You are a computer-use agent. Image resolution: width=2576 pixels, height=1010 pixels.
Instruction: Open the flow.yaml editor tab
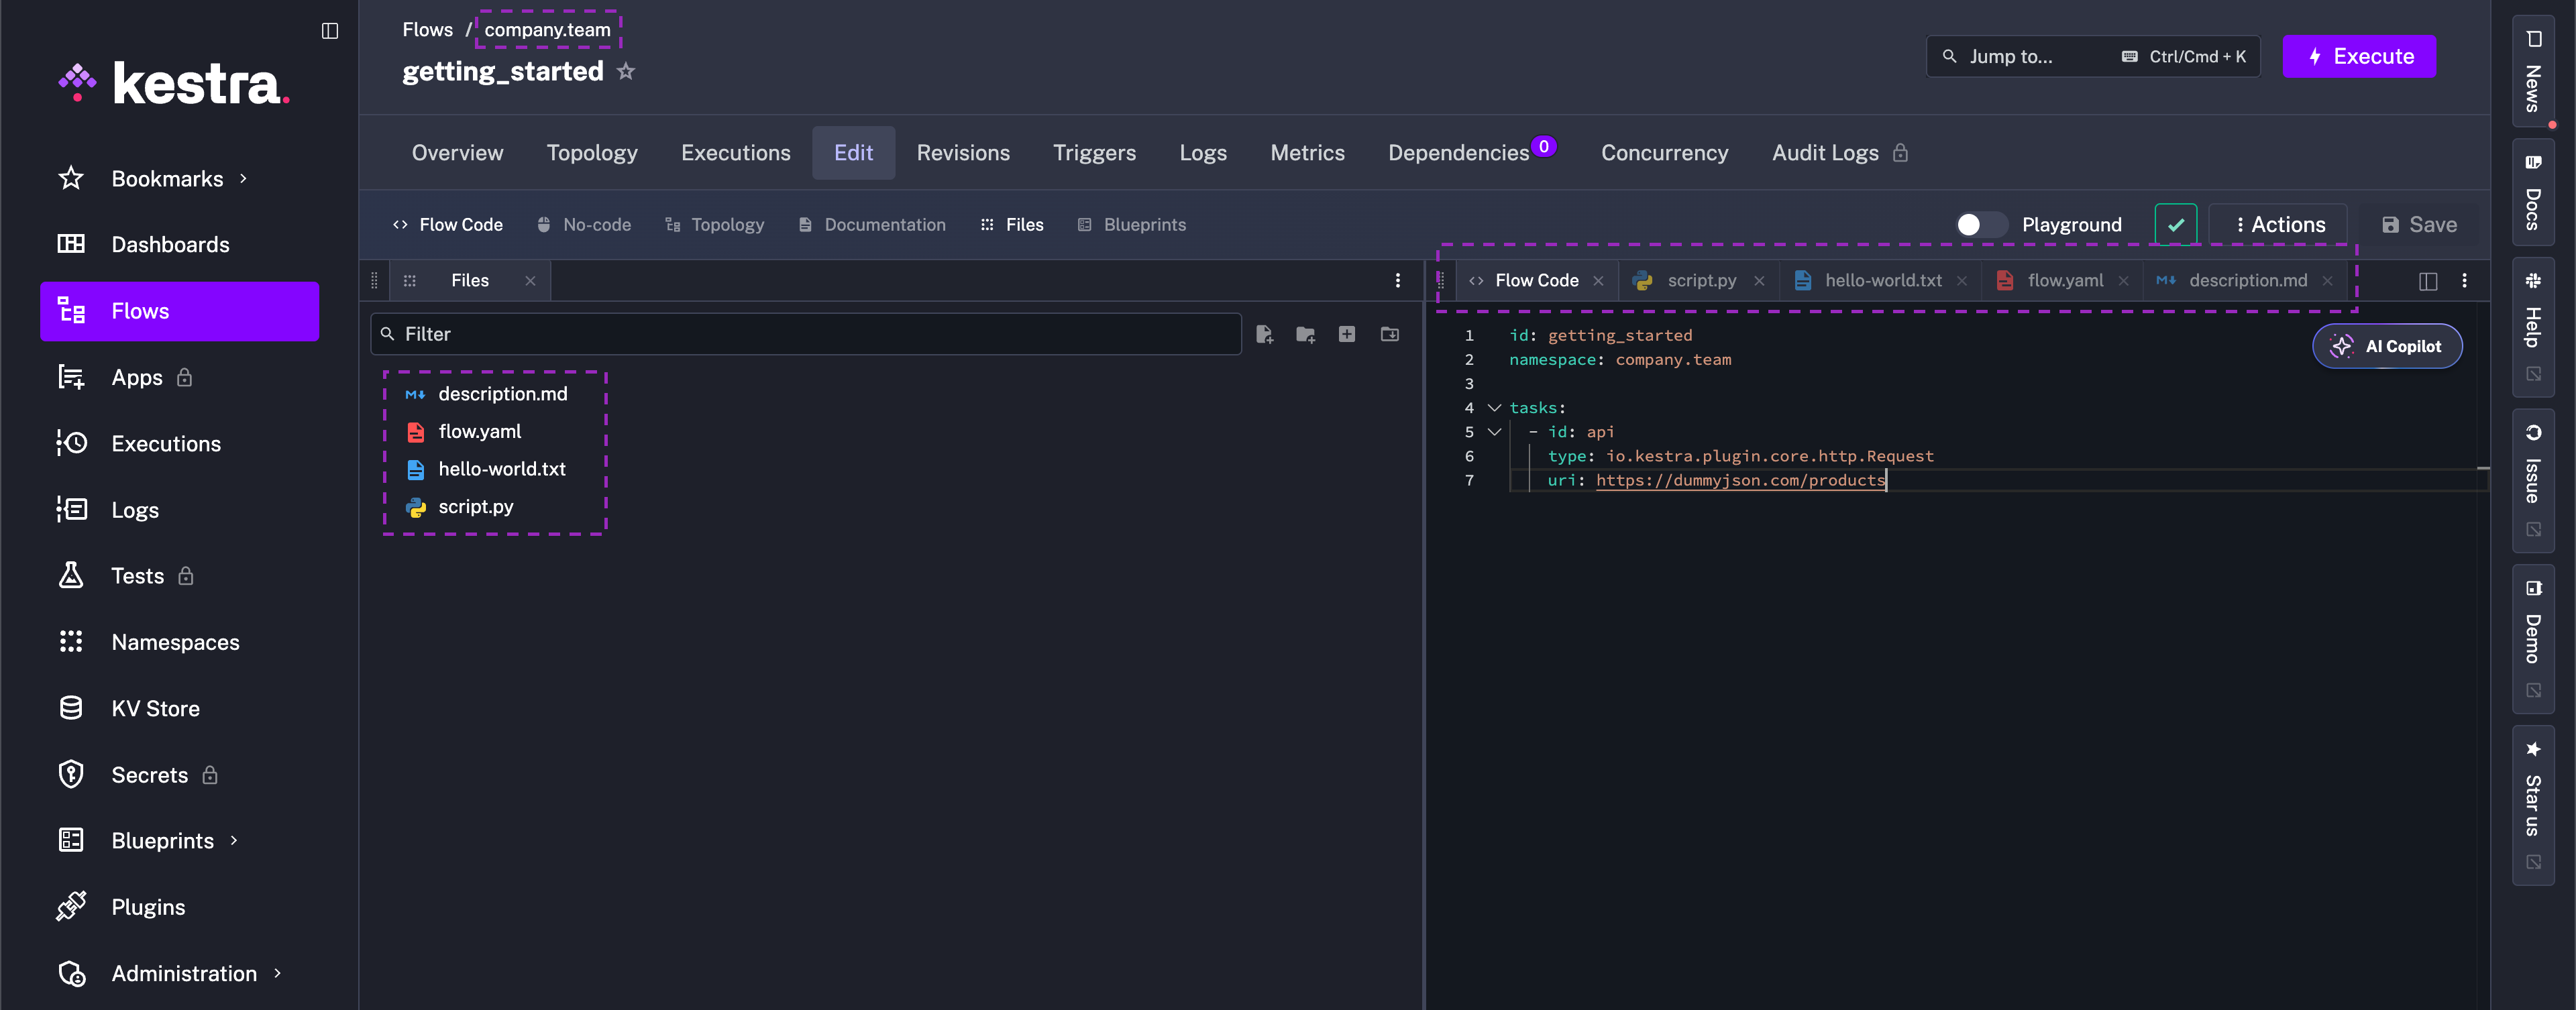2063,281
